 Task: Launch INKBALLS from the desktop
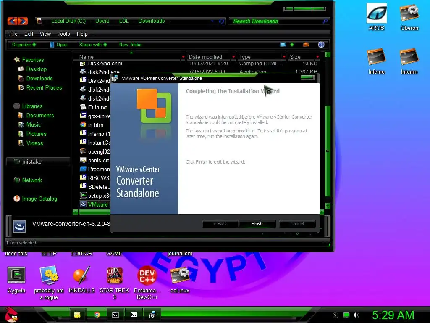[x=81, y=280]
